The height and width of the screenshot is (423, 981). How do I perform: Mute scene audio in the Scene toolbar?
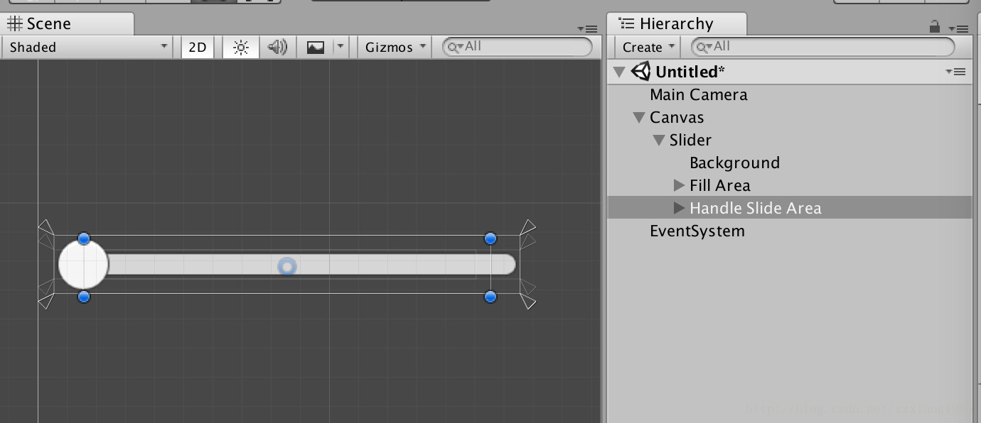(x=277, y=47)
